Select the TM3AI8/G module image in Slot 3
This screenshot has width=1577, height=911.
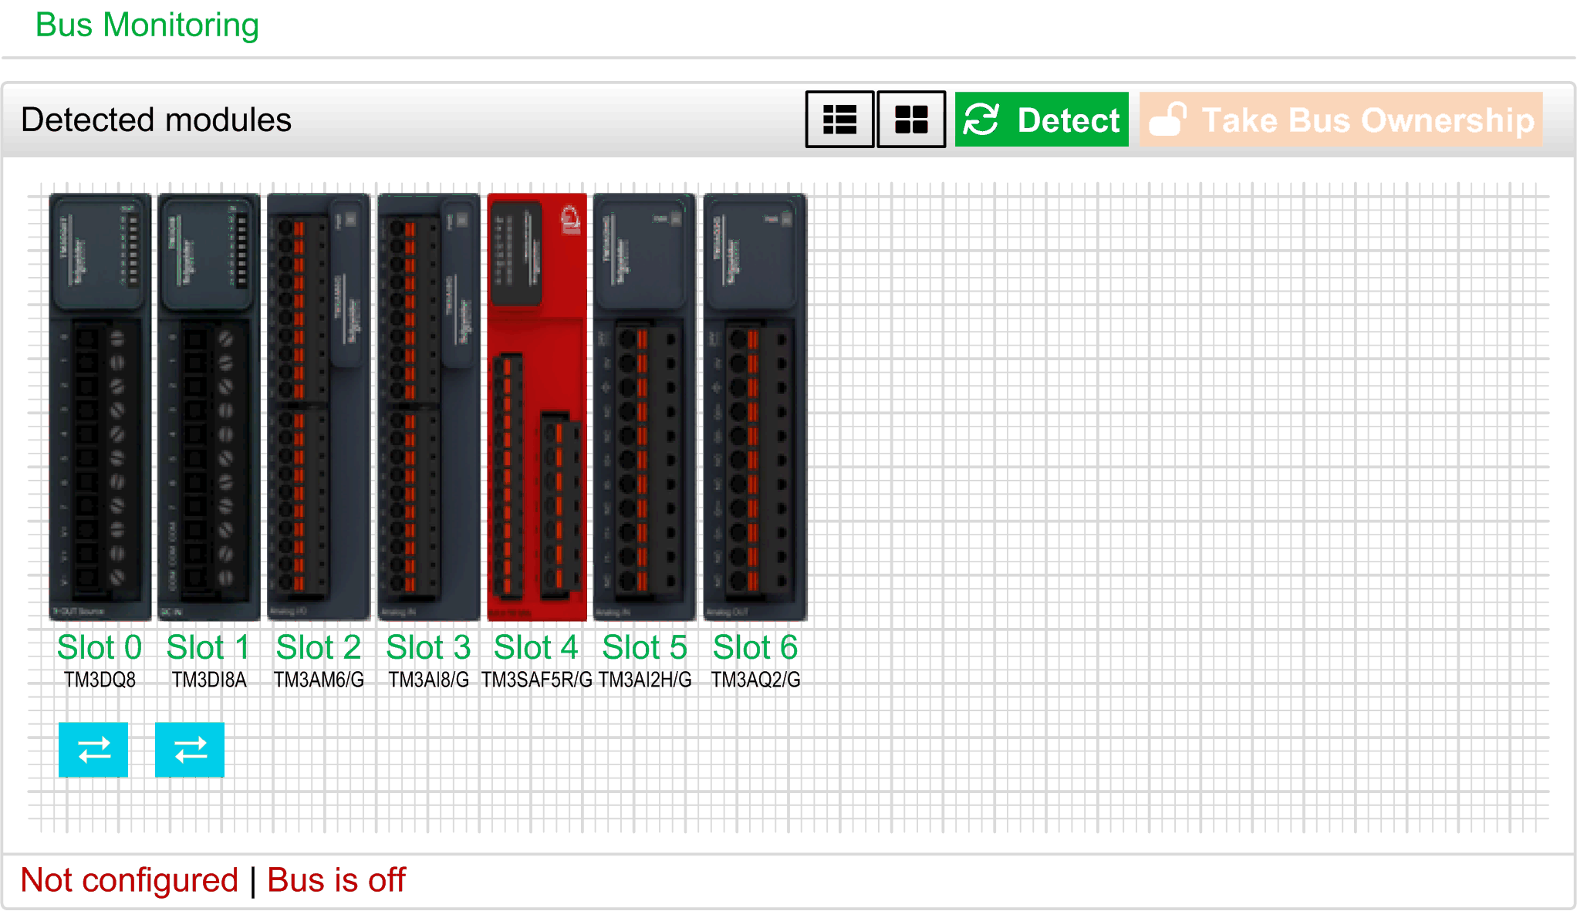(x=429, y=407)
